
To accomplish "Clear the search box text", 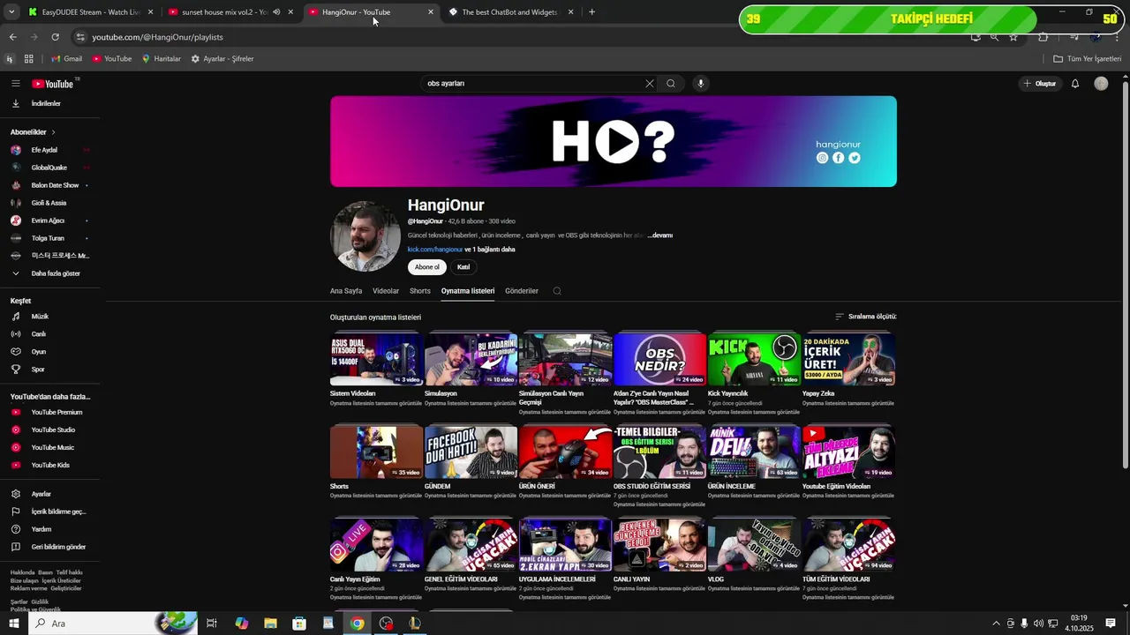I will pyautogui.click(x=650, y=84).
